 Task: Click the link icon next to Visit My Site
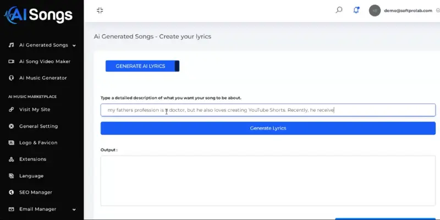pyautogui.click(x=11, y=109)
